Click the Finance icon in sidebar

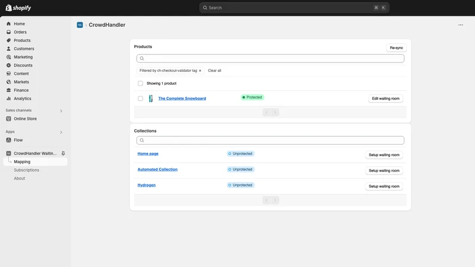pos(8,90)
